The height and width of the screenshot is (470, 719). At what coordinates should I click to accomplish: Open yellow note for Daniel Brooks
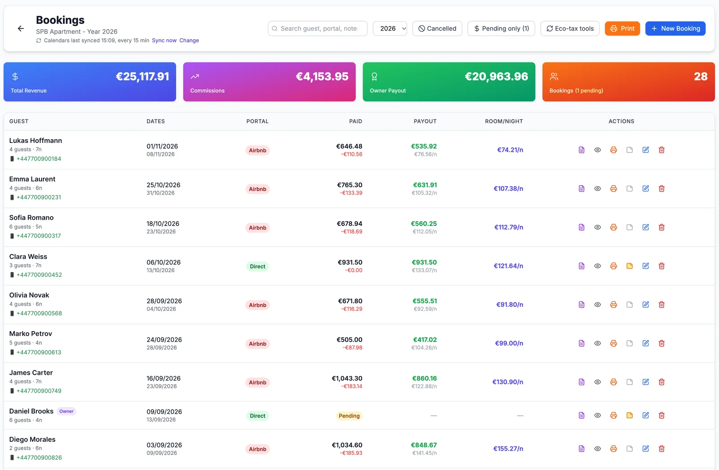(x=630, y=416)
